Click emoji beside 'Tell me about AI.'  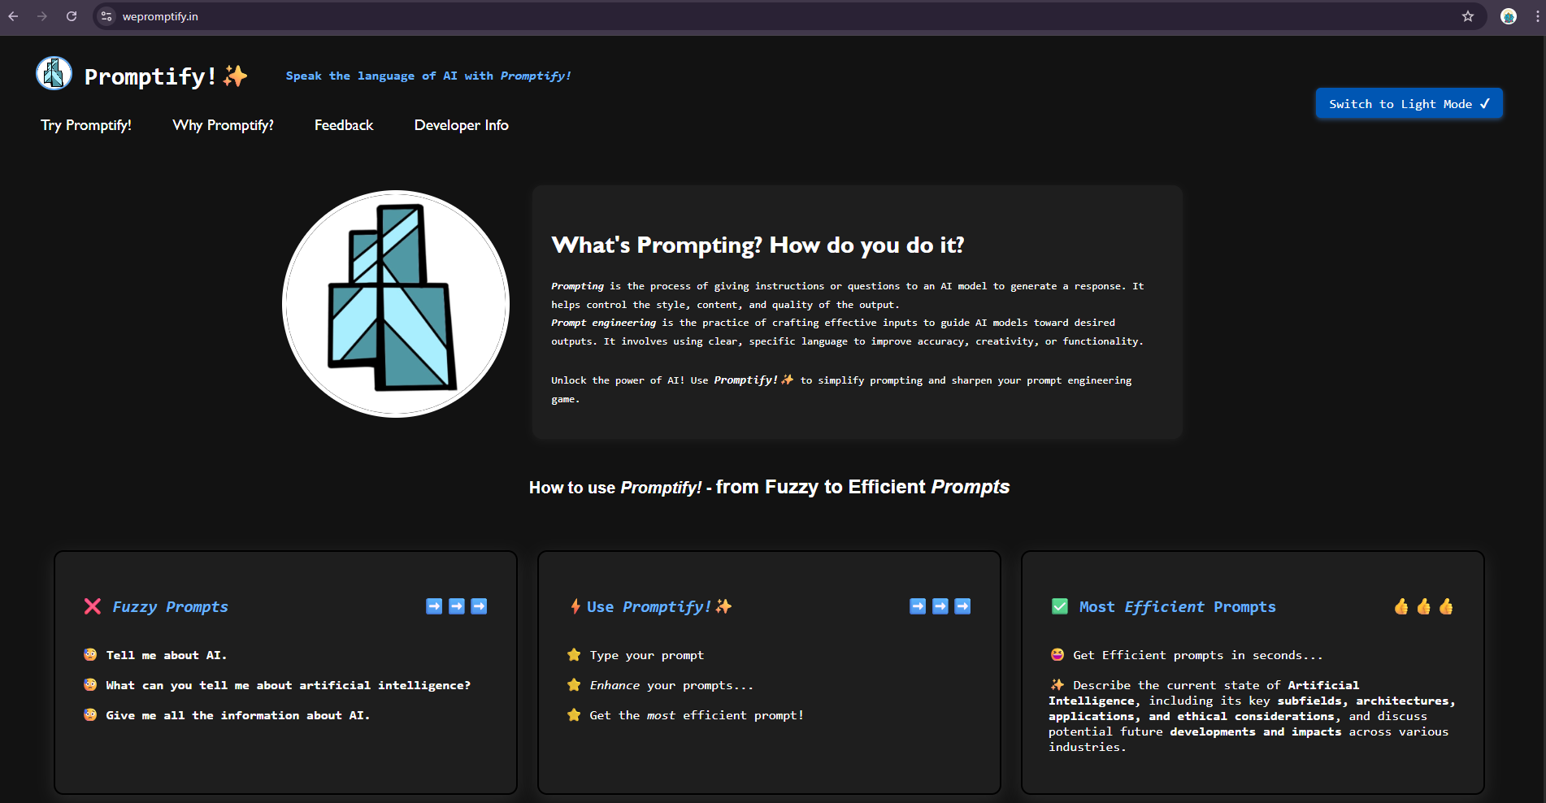click(90, 654)
